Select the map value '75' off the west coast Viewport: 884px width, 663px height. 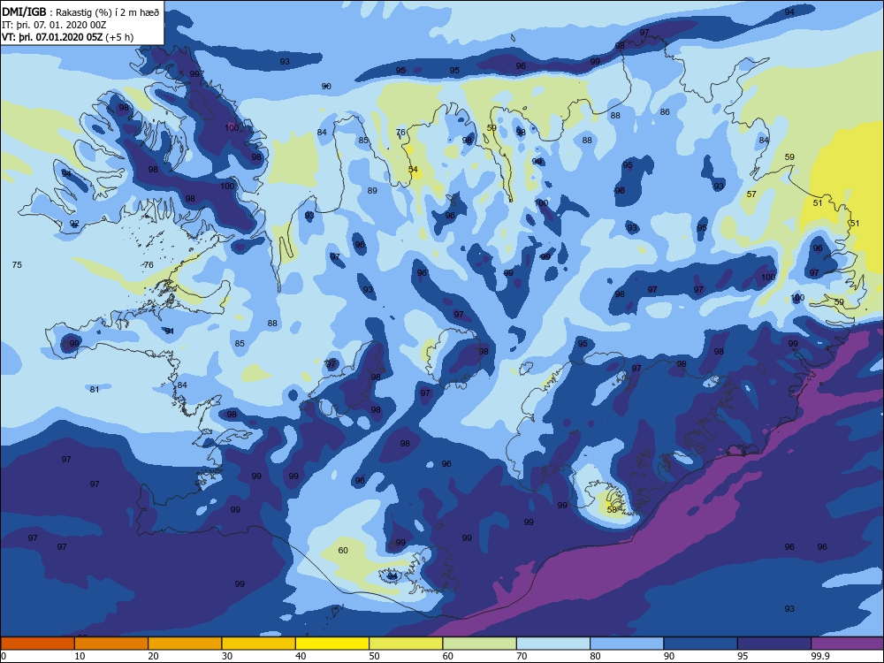pyautogui.click(x=17, y=265)
